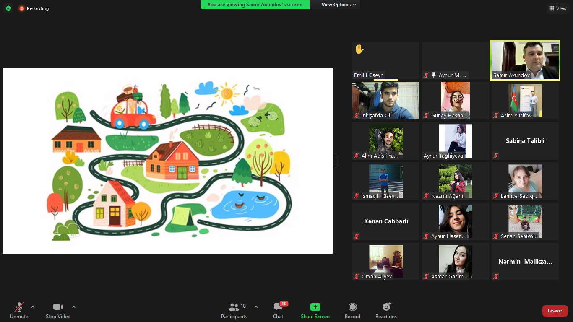This screenshot has height=322, width=573.
Task: Click the divider handle between shared screen and gallery
Action: coord(336,161)
